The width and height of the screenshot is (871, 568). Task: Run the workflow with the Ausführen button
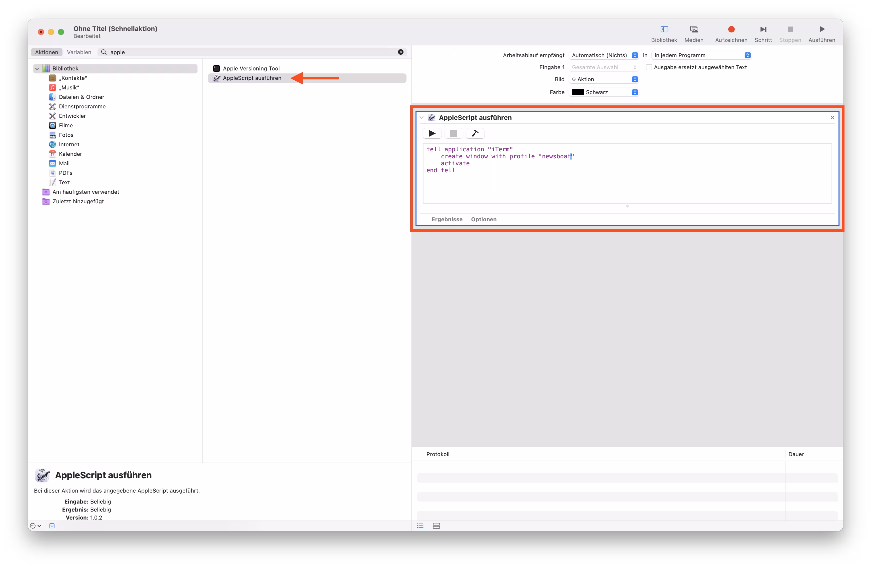tap(821, 30)
